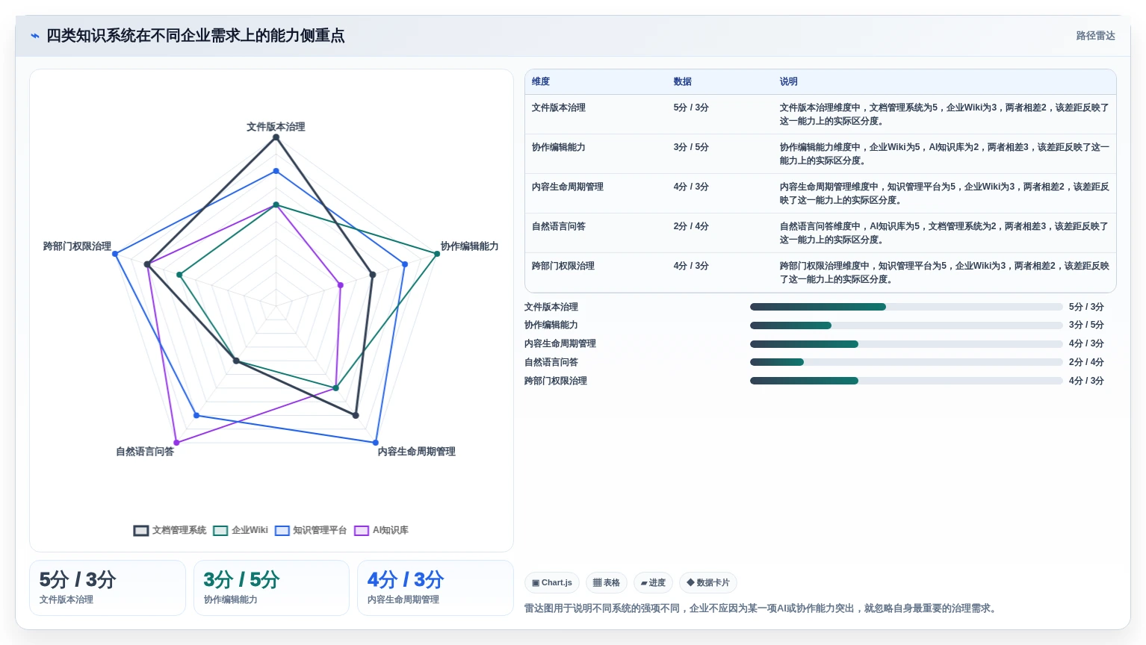
Task: Click radar axis label 内容生命周期管理
Action: [416, 452]
